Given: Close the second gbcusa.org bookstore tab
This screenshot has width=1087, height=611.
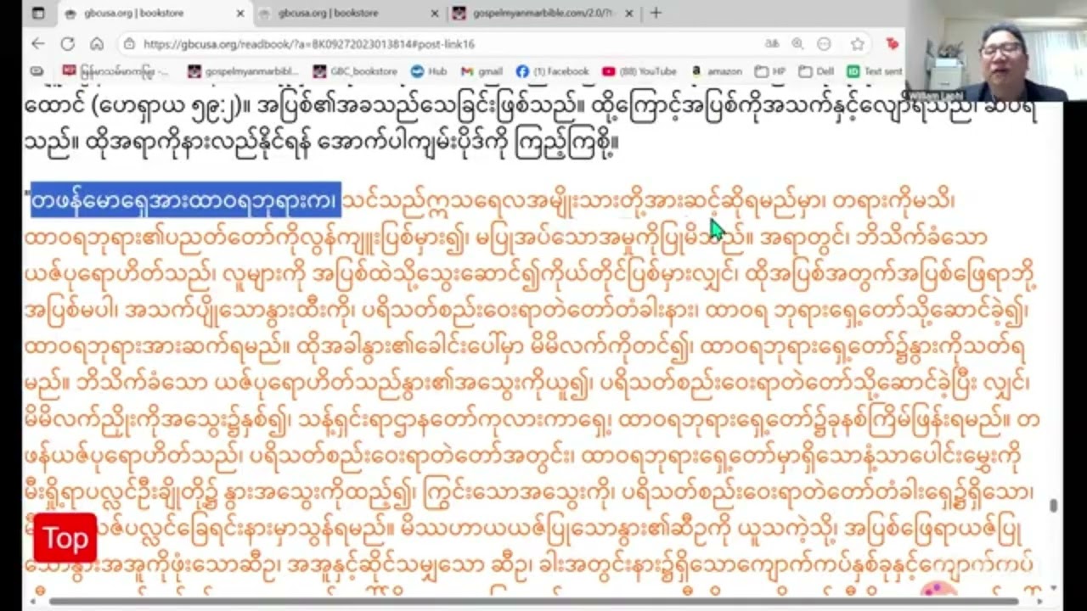Looking at the screenshot, I should click(x=435, y=14).
